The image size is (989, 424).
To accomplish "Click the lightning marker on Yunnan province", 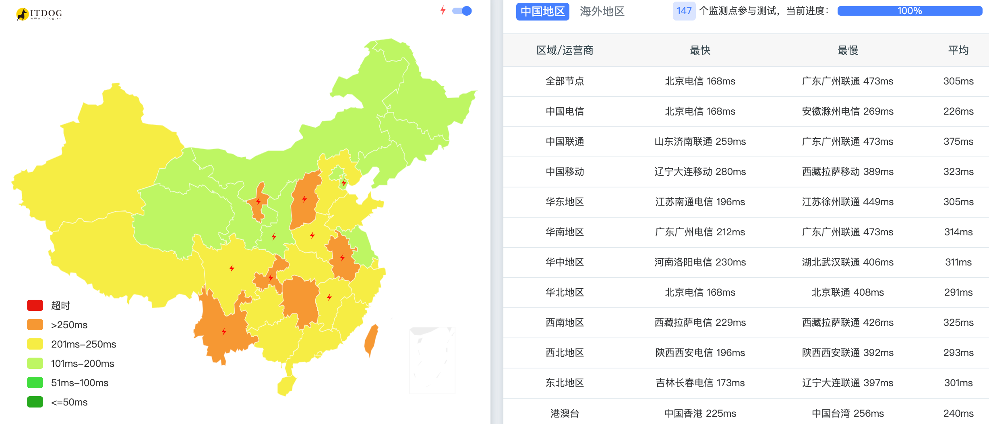I will [224, 332].
